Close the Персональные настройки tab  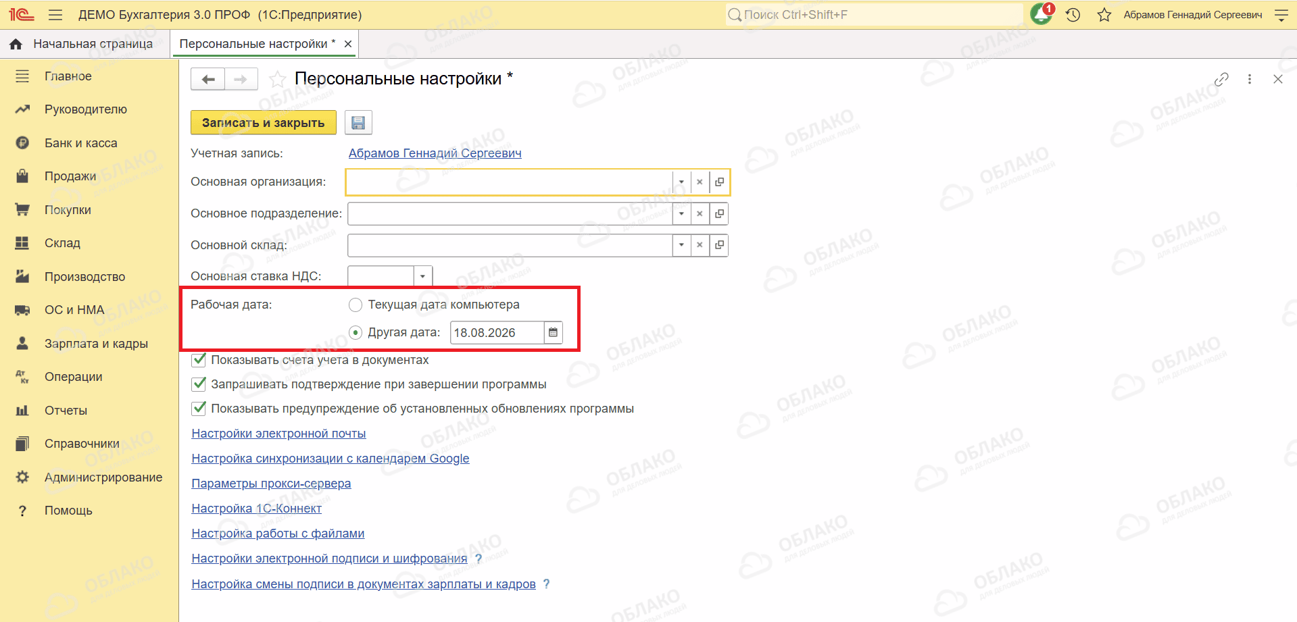(348, 44)
